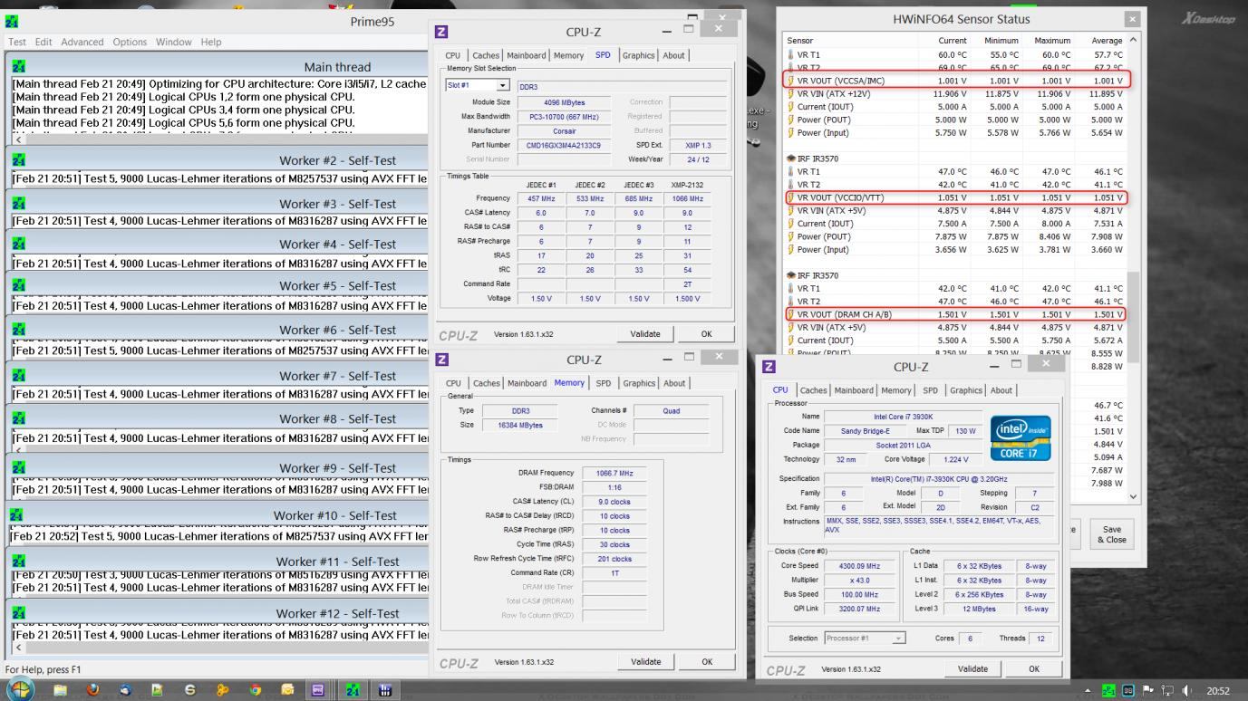This screenshot has width=1248, height=701.
Task: Open the Options menu in Prime95
Action: click(x=131, y=42)
